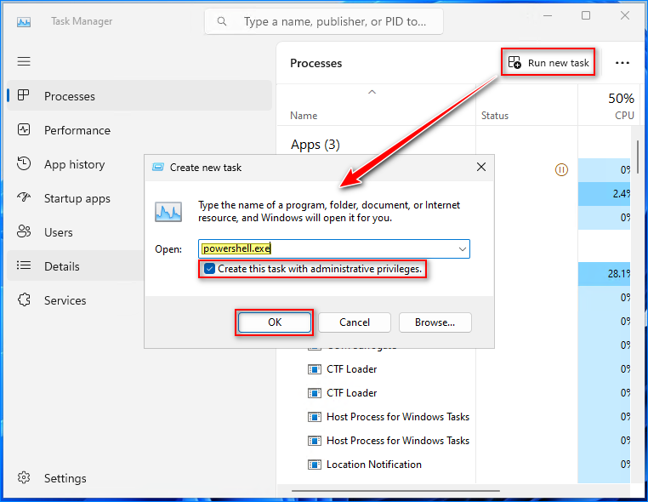Image resolution: width=648 pixels, height=502 pixels.
Task: Switch to the Users page
Action: click(74, 232)
